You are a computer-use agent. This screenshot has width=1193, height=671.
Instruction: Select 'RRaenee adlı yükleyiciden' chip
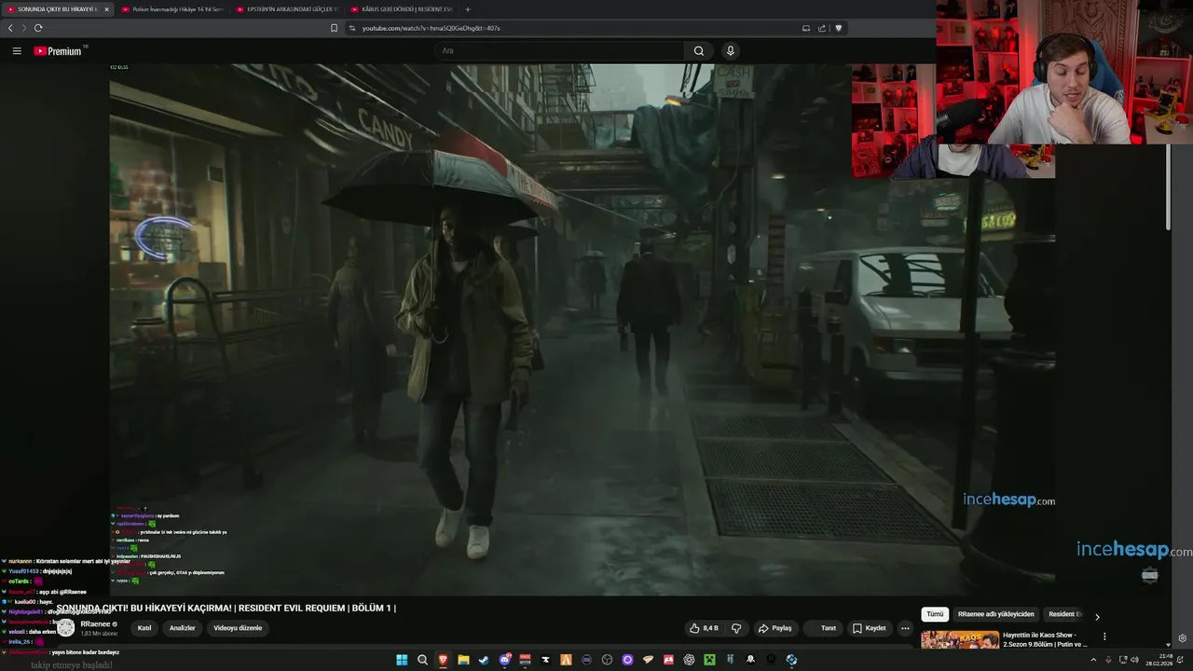pyautogui.click(x=996, y=614)
